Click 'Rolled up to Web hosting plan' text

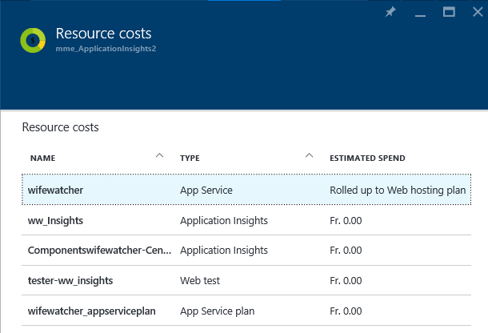[398, 191]
